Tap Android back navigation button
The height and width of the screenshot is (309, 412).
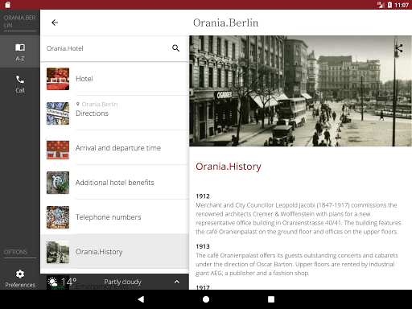pyautogui.click(x=141, y=299)
